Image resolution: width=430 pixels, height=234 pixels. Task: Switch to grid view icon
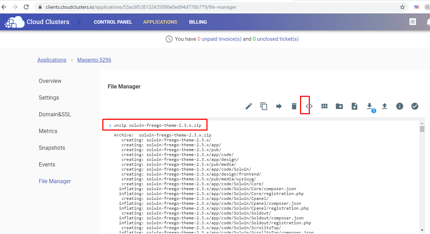(324, 106)
